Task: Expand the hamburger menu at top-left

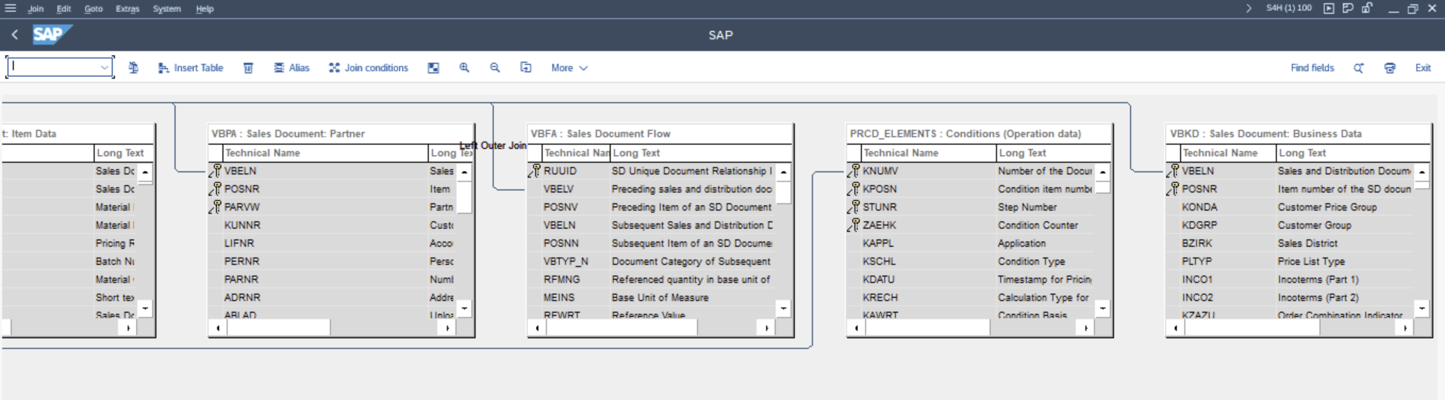Action: pyautogui.click(x=11, y=9)
